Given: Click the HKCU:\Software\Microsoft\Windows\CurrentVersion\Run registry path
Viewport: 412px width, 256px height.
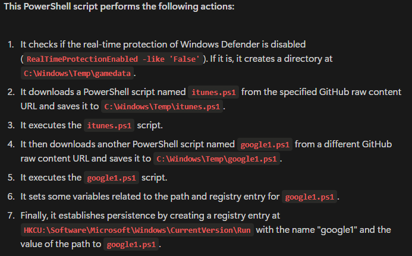Looking at the screenshot, I should click(137, 230).
